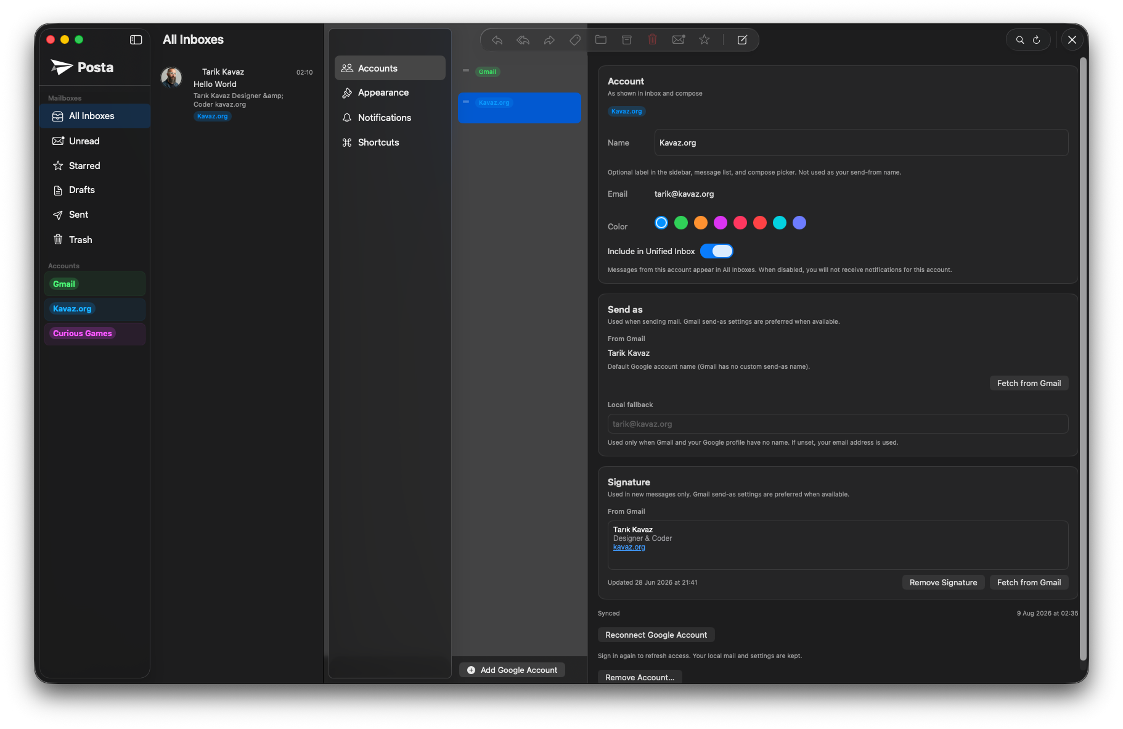
Task: Open the Unread mailbox
Action: click(95, 141)
